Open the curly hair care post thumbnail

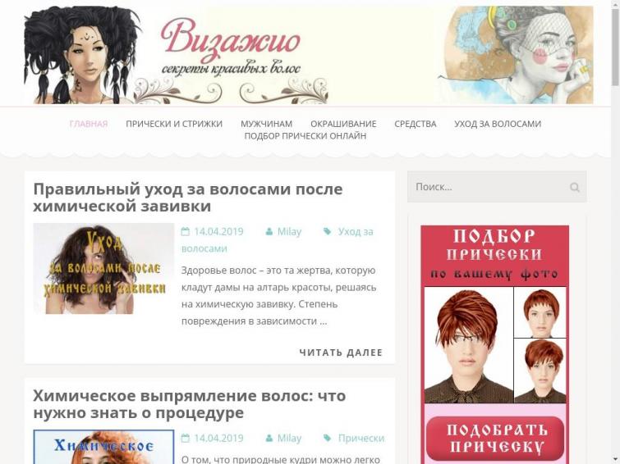[103, 269]
